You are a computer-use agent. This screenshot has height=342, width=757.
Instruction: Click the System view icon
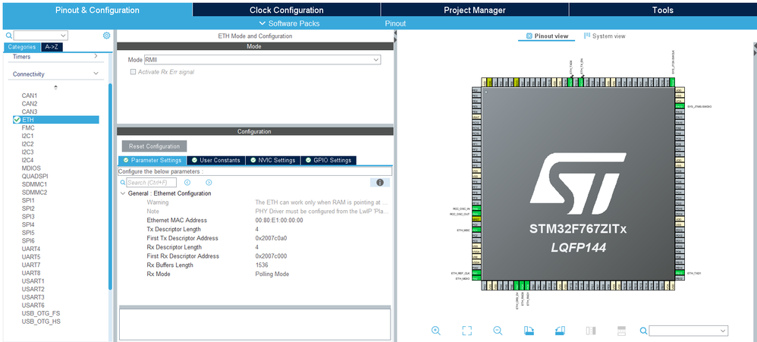click(x=587, y=36)
